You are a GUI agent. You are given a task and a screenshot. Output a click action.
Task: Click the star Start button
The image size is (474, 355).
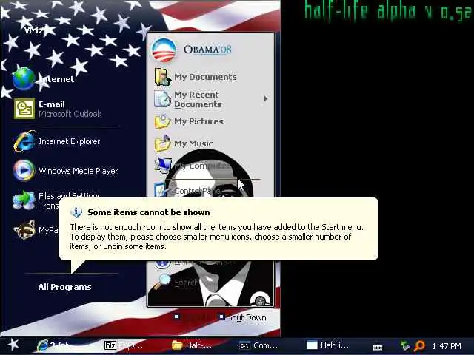click(13, 345)
